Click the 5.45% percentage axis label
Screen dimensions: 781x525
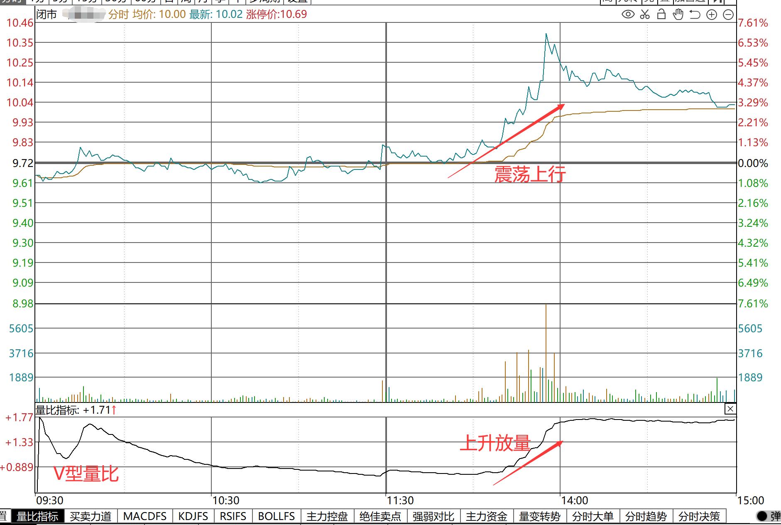tap(753, 63)
